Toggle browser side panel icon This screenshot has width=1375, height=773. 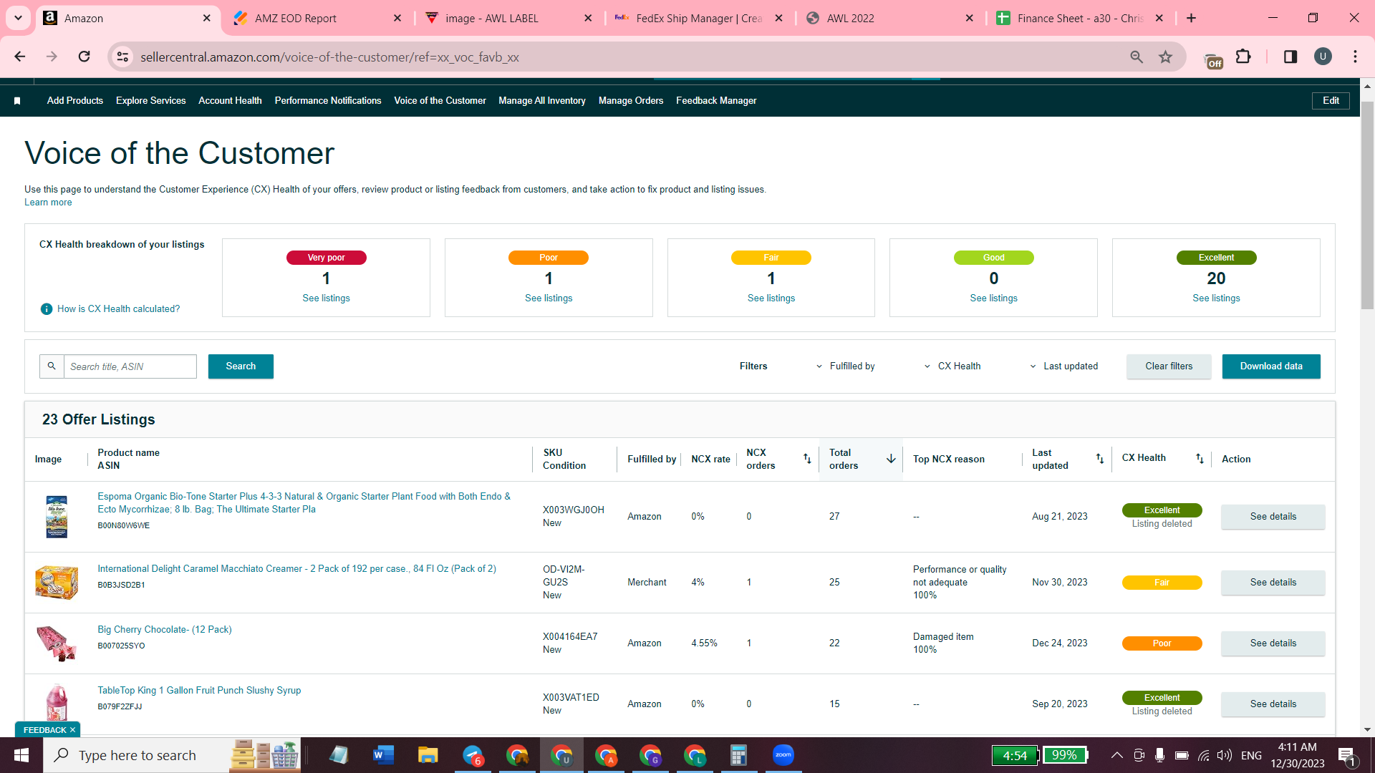click(x=1290, y=57)
